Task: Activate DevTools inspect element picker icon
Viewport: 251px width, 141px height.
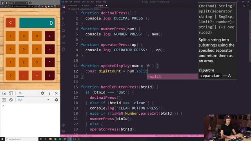Action: (4, 93)
